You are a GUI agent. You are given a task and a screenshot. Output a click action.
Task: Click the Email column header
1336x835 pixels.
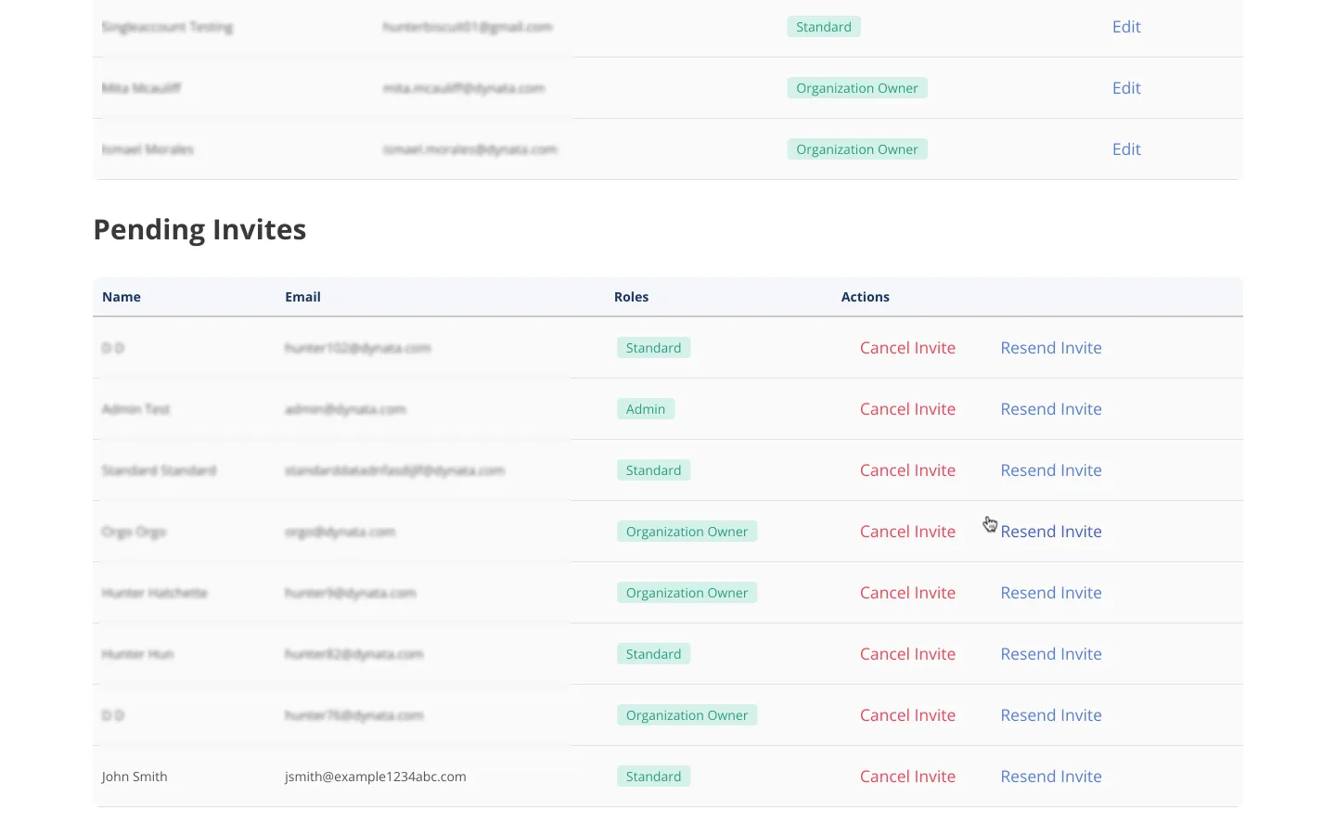302,297
